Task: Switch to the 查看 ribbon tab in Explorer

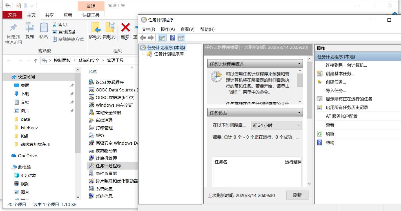Action: 68,15
